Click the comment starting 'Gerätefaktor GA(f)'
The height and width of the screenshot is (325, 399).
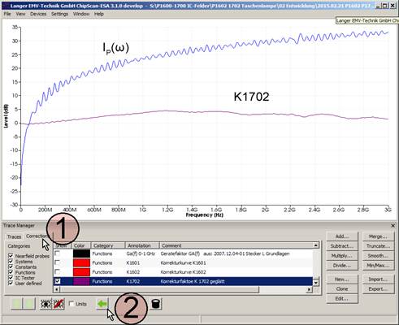coord(225,253)
